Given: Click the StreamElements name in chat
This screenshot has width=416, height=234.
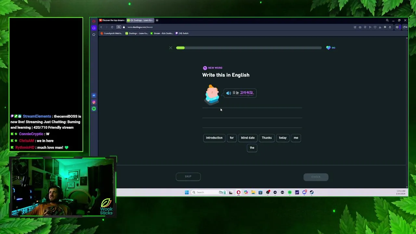Looking at the screenshot, I should [x=37, y=116].
